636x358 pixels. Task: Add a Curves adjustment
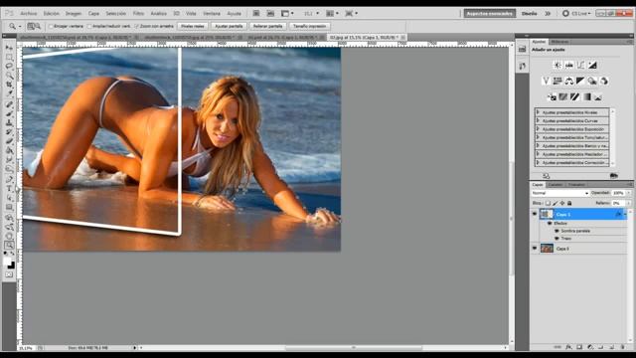tap(580, 65)
